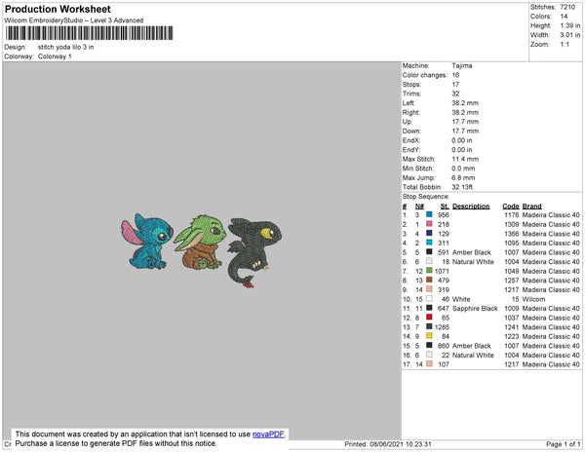Select the pink swatch for stop 2
The image size is (585, 452).
tap(429, 224)
